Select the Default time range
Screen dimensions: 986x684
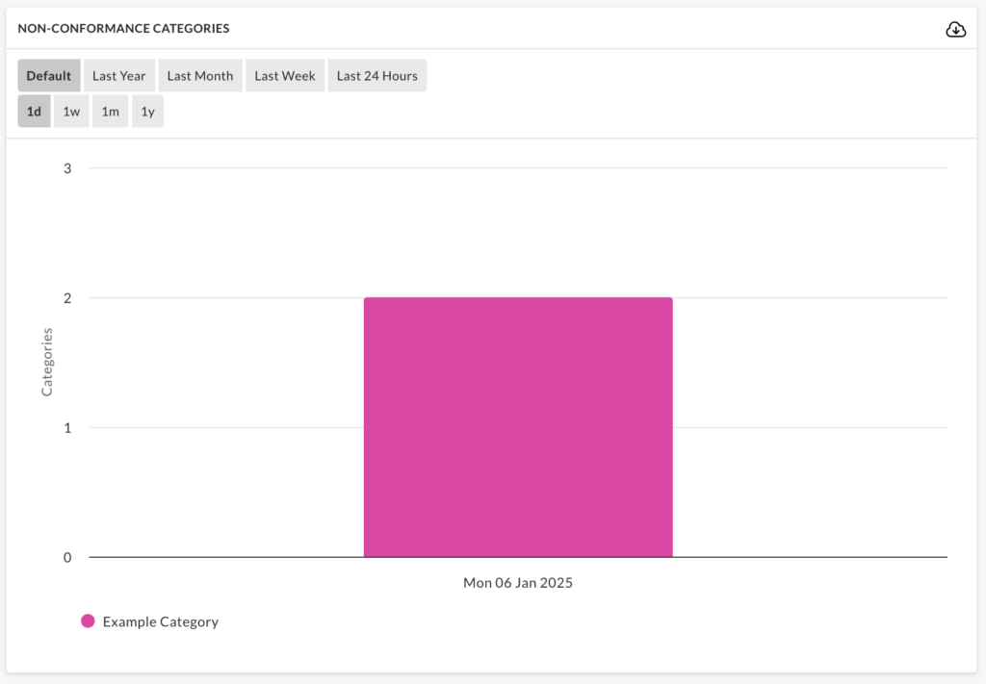pyautogui.click(x=49, y=75)
